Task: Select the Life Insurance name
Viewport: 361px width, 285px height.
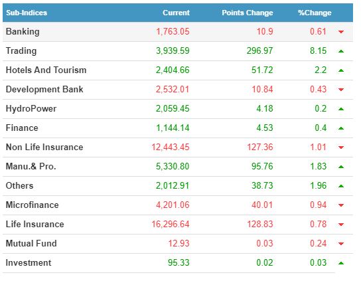Action: (x=35, y=224)
